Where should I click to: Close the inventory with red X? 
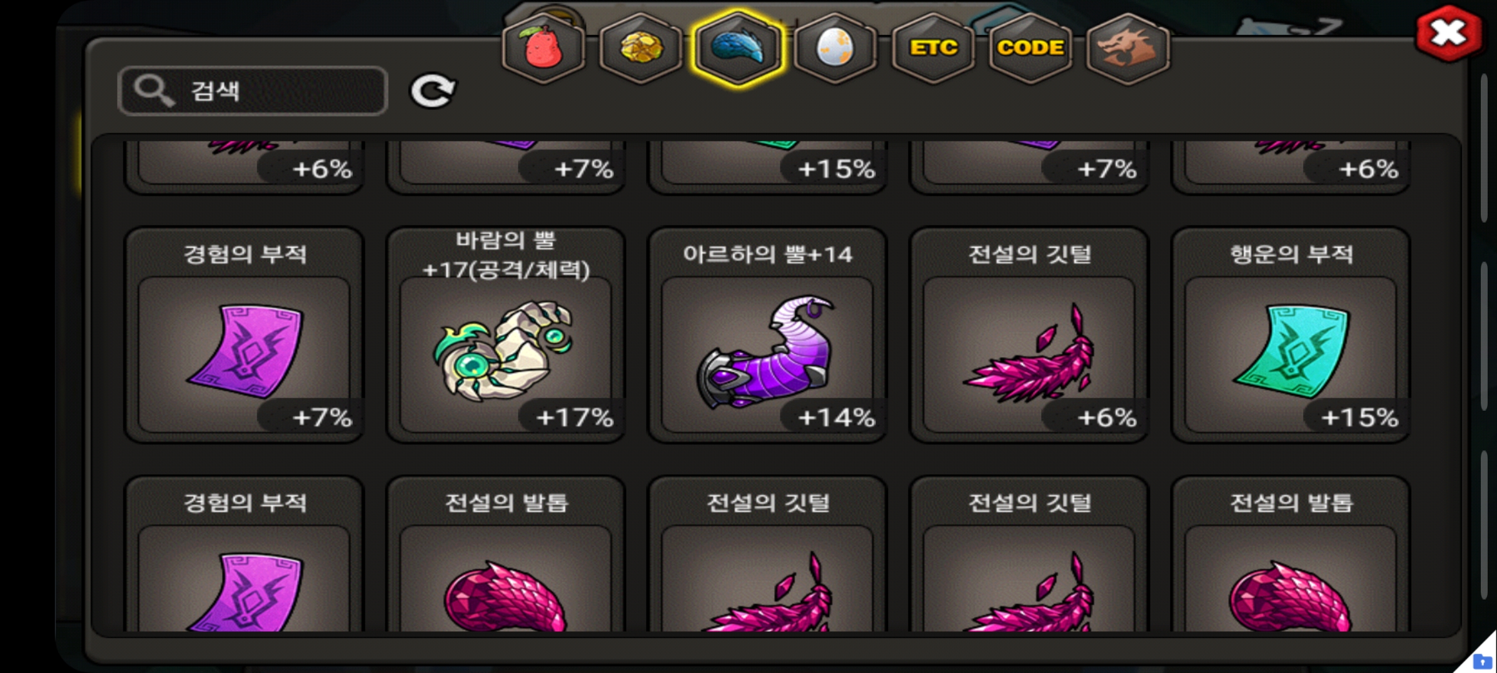(1448, 33)
